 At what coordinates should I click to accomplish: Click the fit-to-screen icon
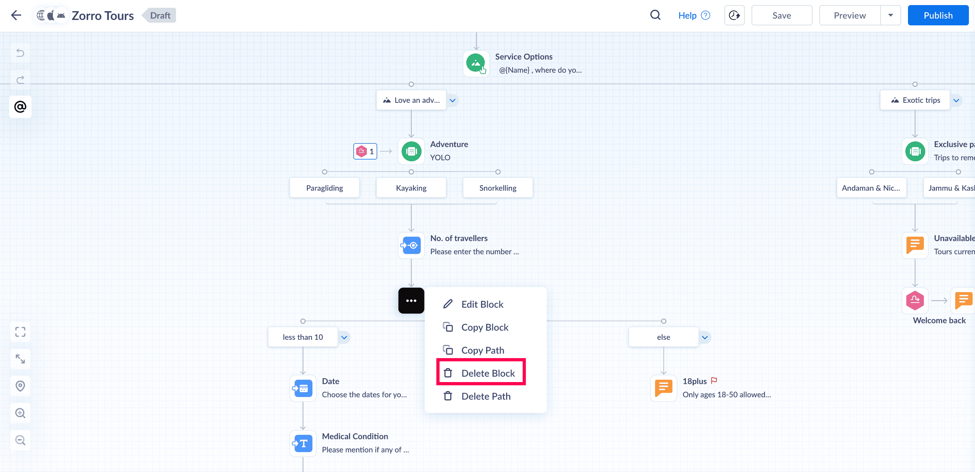point(20,332)
